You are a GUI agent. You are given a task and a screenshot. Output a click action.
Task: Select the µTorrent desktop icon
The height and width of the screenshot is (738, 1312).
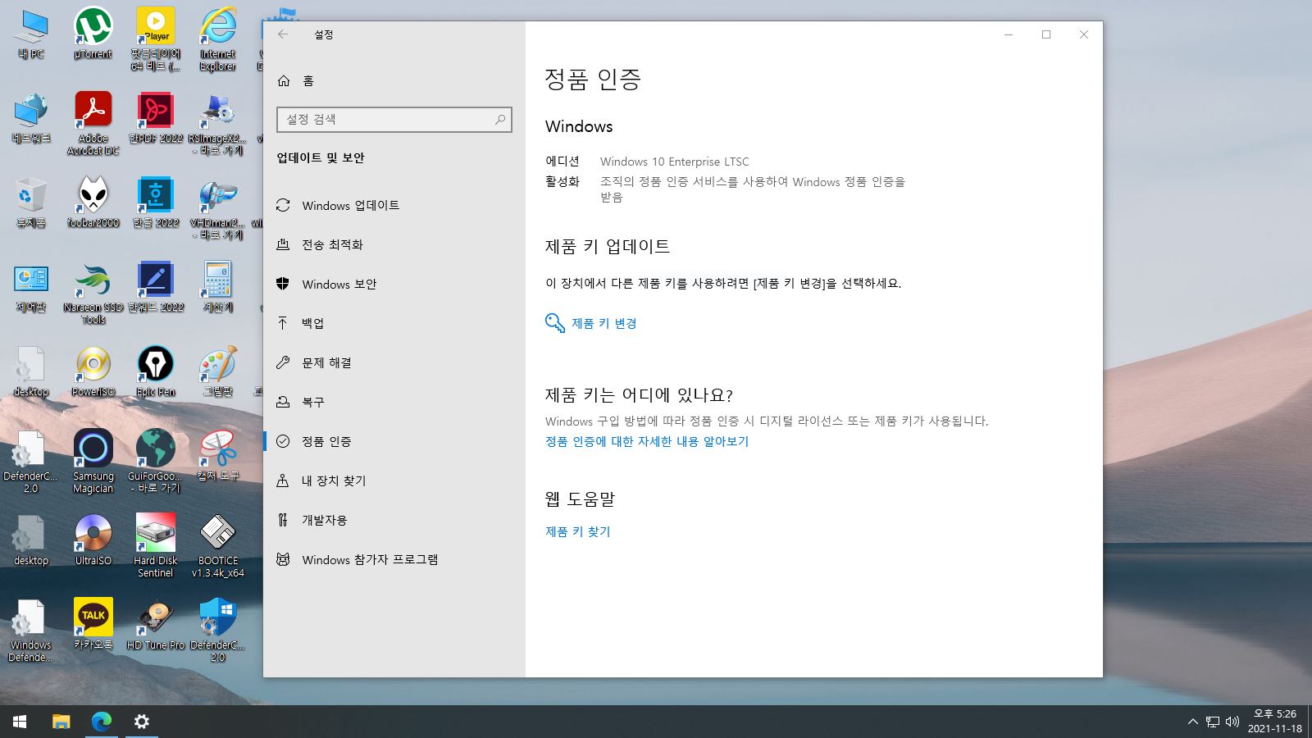(x=93, y=34)
